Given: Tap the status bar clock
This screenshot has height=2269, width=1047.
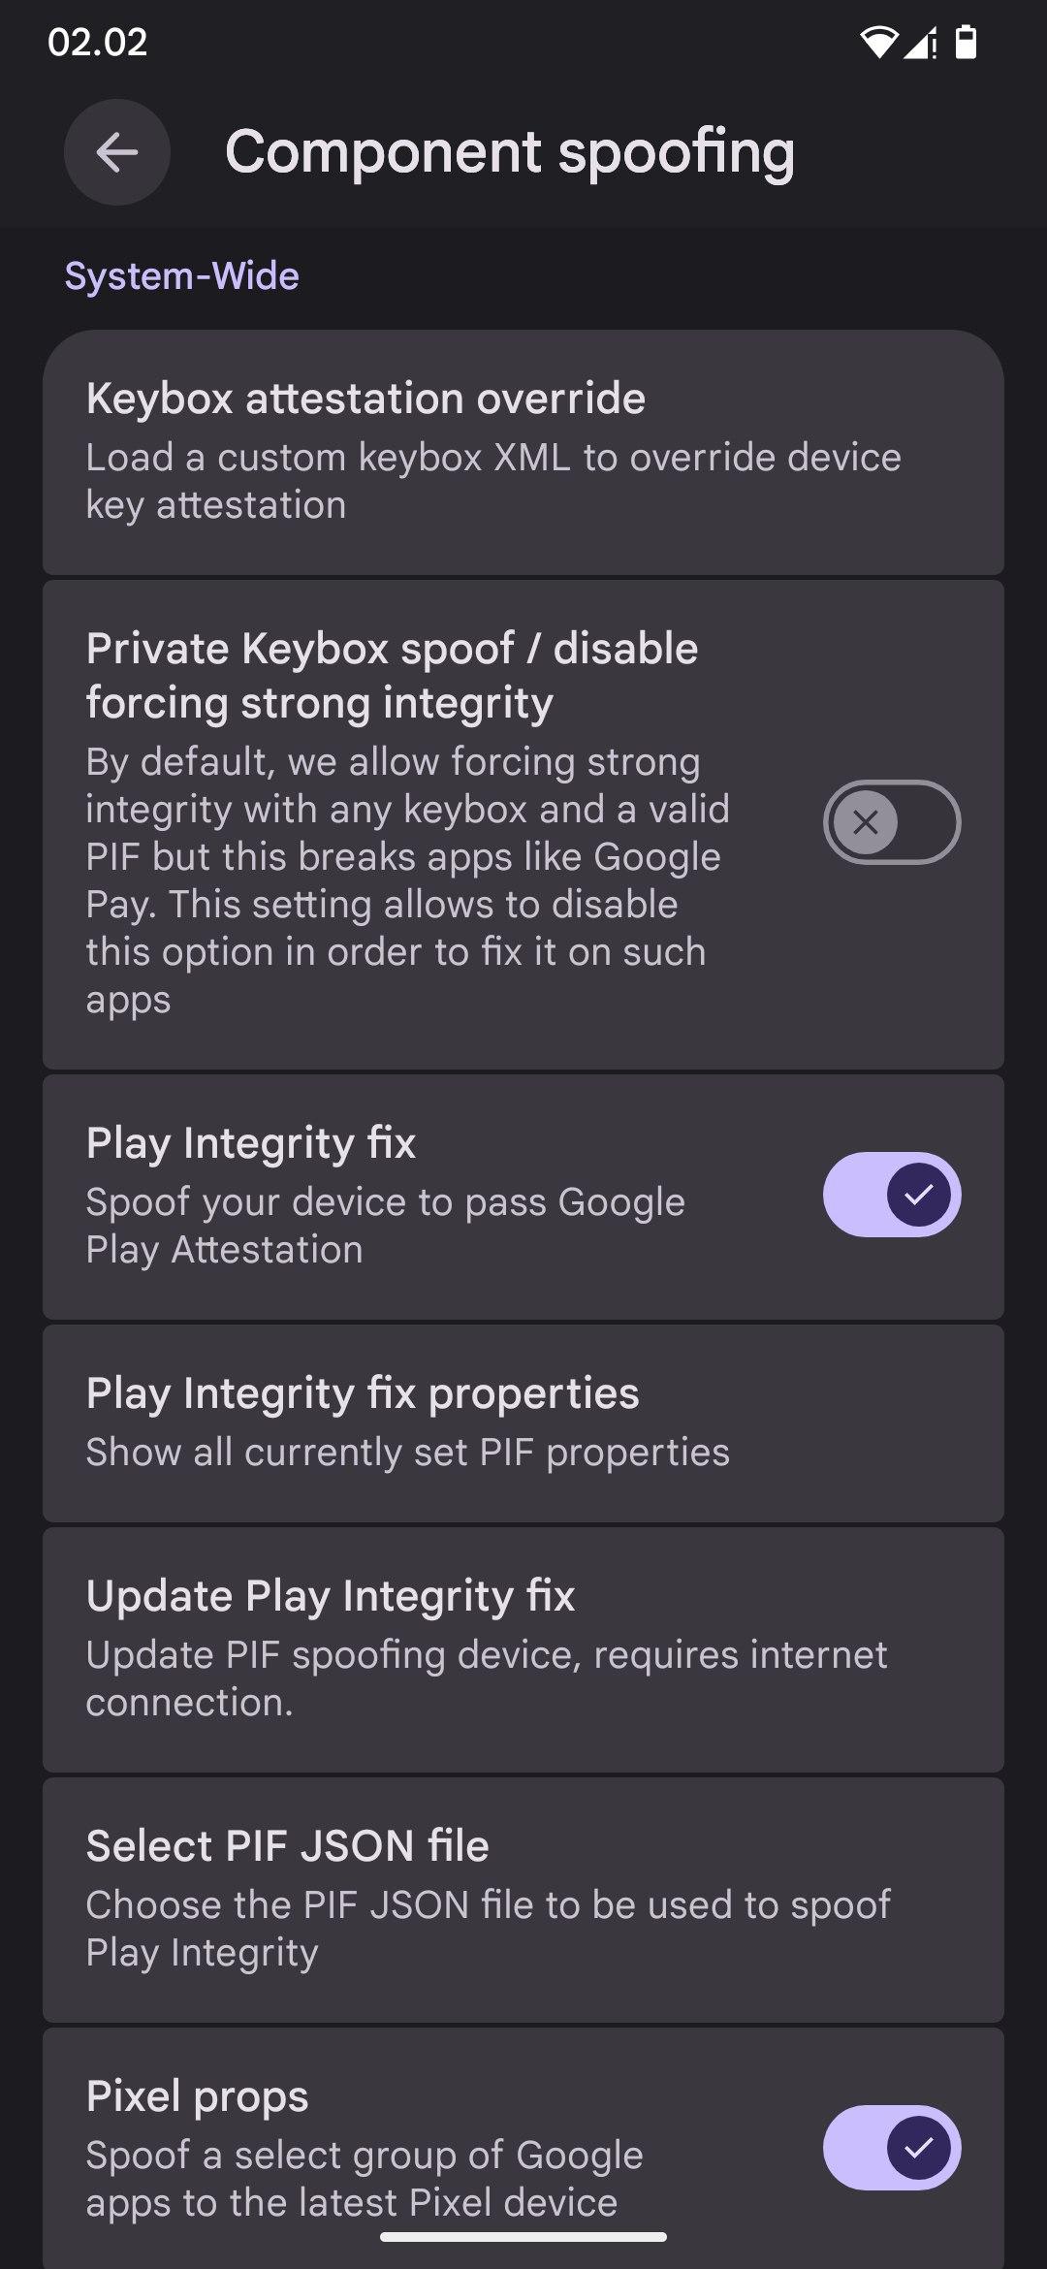Looking at the screenshot, I should click(97, 43).
